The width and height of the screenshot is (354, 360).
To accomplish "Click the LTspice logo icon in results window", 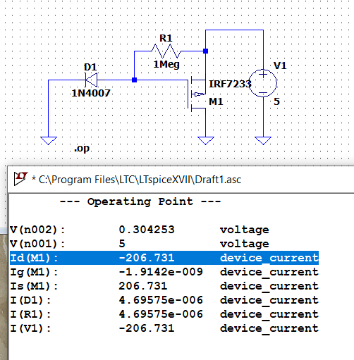I will (x=20, y=178).
